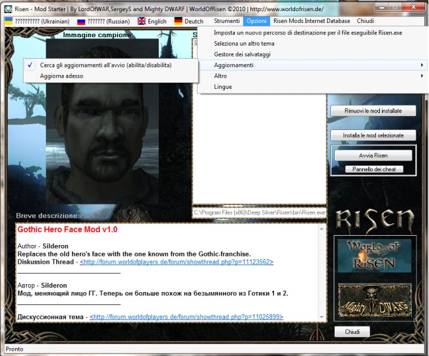Open the Strumenti menu
The height and width of the screenshot is (356, 429).
click(x=226, y=21)
